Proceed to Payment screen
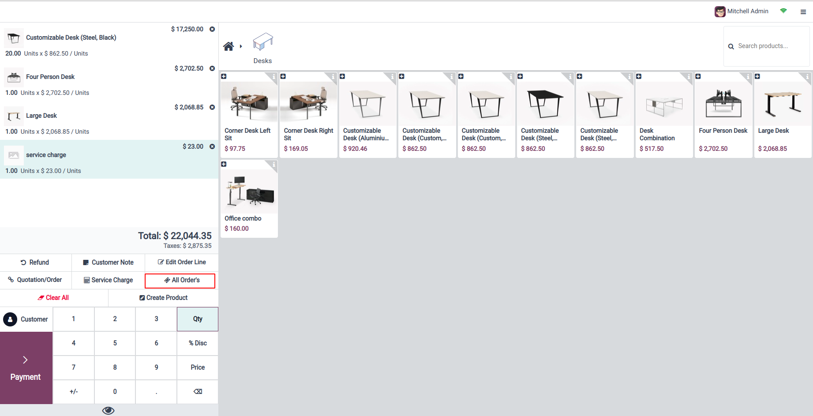Viewport: 813px width, 416px height. (x=26, y=368)
